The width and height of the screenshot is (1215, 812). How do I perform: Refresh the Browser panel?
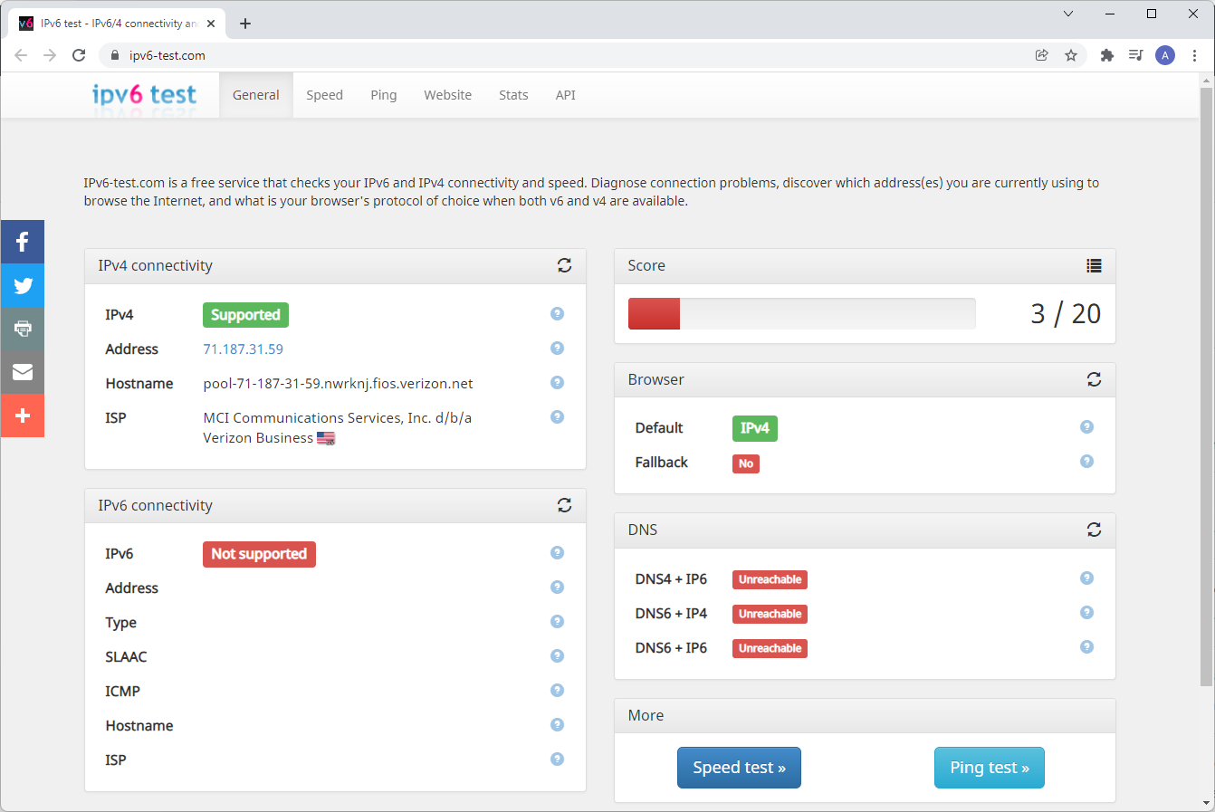tap(1094, 379)
